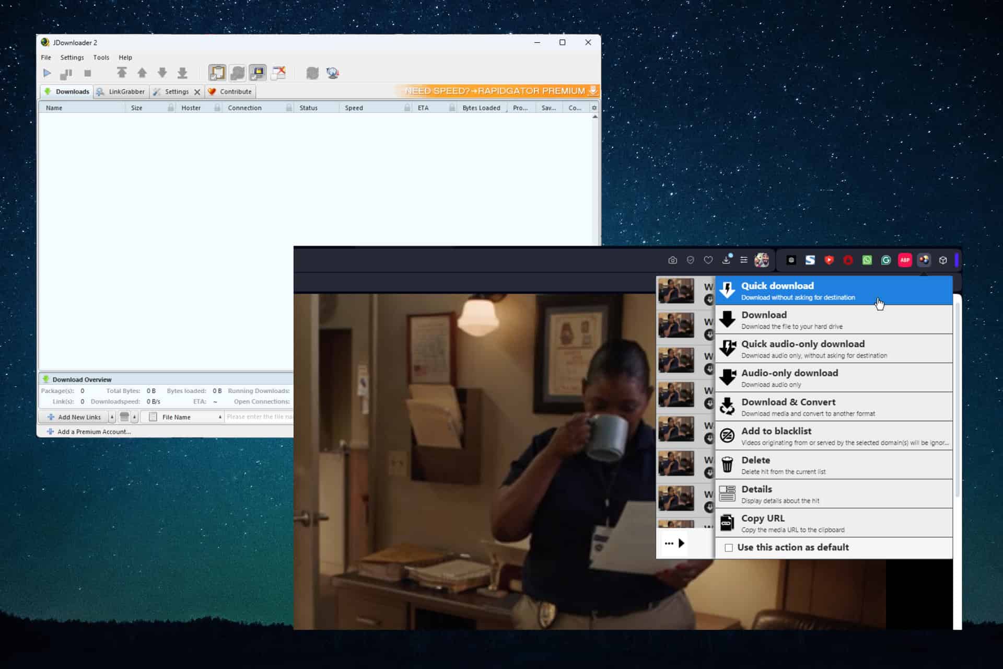Image resolution: width=1003 pixels, height=669 pixels.
Task: Click the three-dots more icon below list
Action: coord(669,544)
